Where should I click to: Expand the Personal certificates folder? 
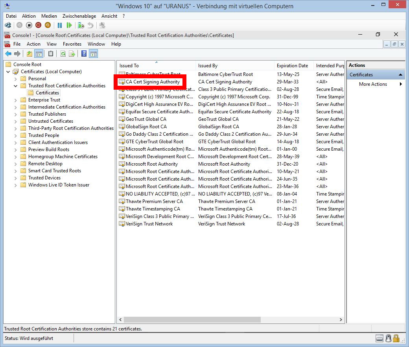point(16,79)
